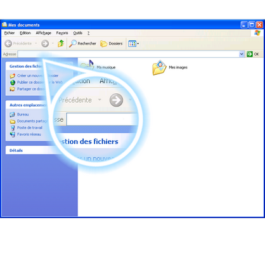The height and width of the screenshot is (253, 265).
Task: Open the Ma musique folder
Action: pos(98,66)
